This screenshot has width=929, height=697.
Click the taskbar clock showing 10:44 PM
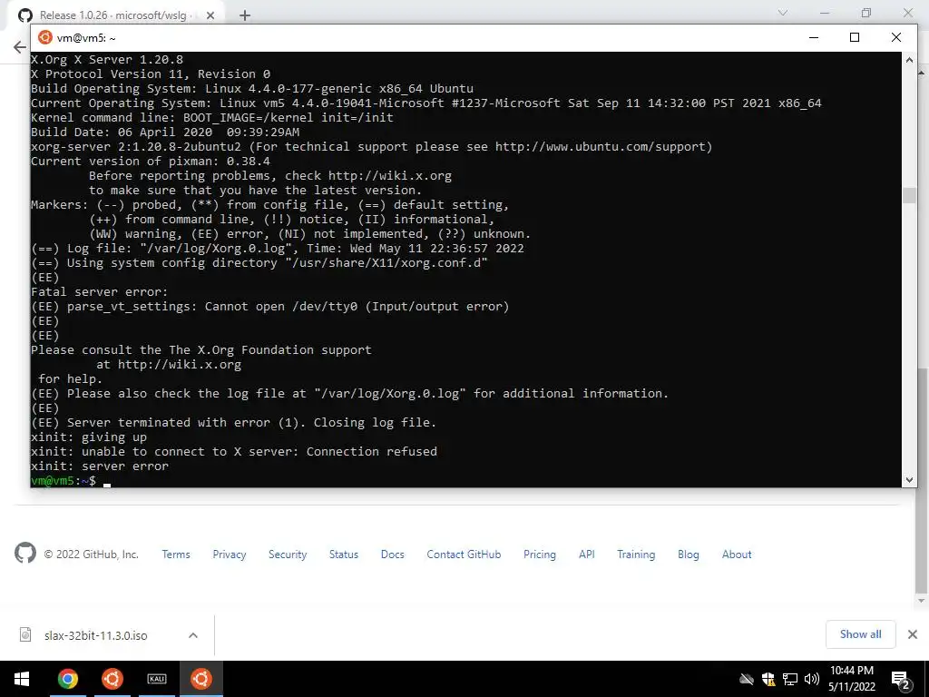(852, 679)
